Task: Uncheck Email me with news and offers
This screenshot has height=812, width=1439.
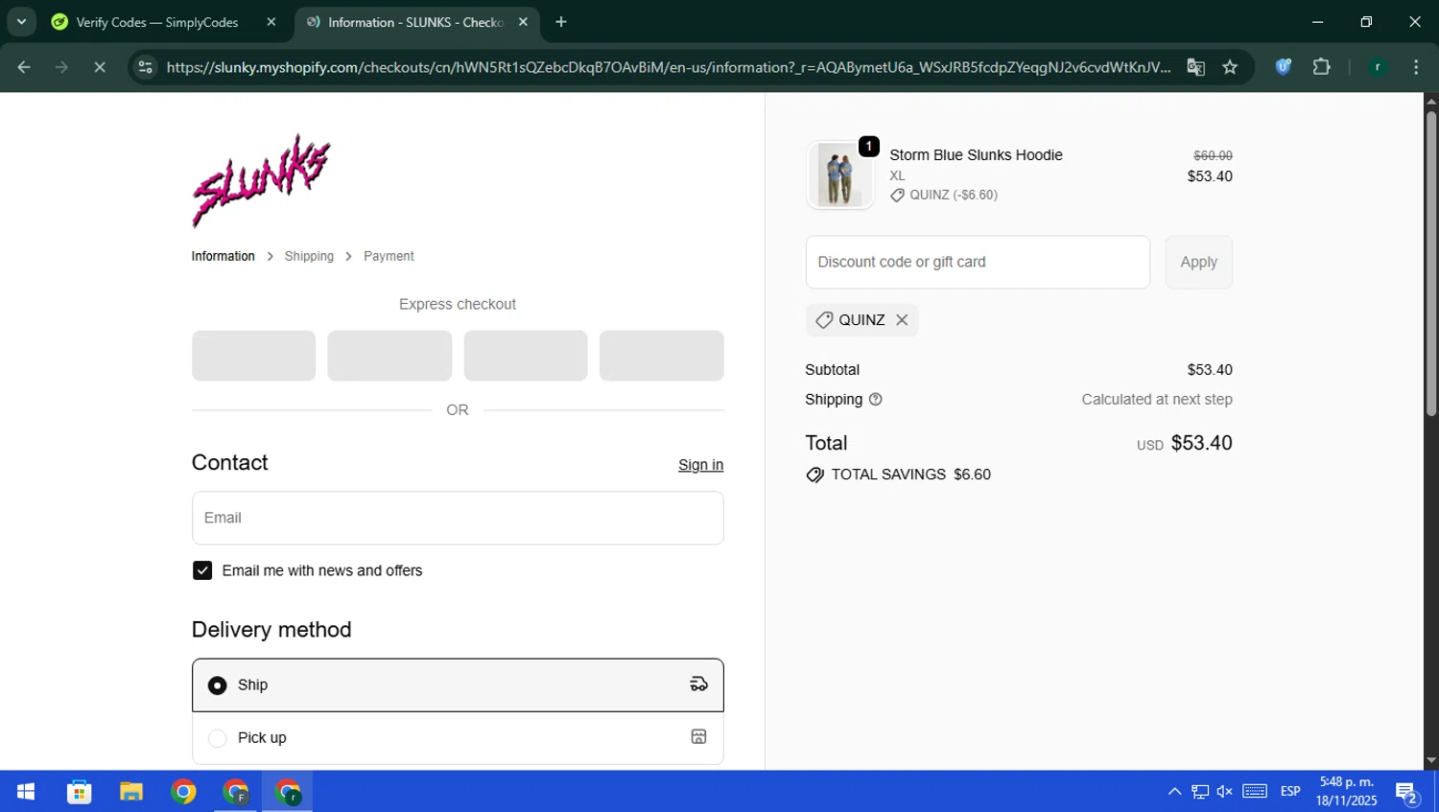Action: click(x=202, y=570)
